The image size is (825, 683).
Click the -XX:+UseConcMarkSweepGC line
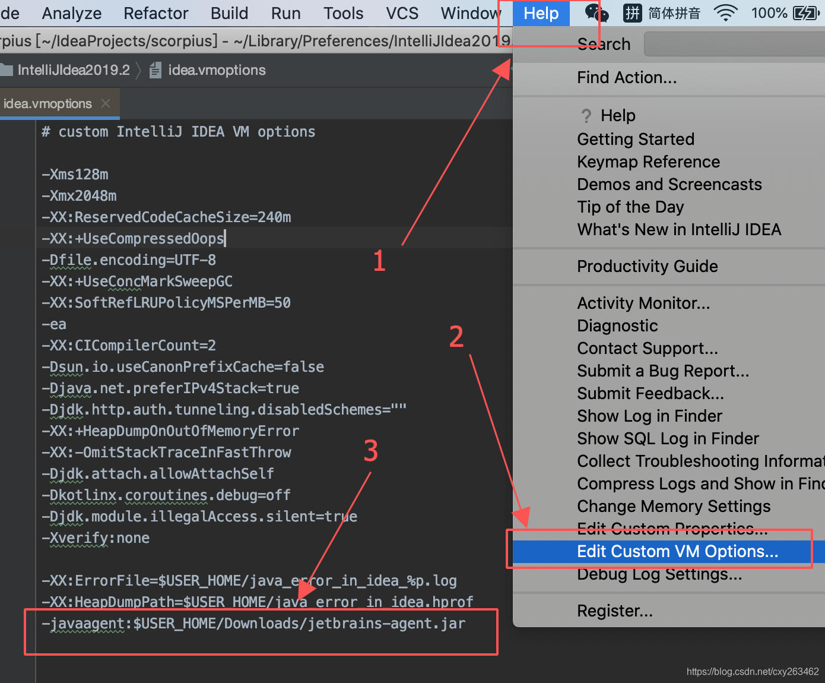point(137,282)
